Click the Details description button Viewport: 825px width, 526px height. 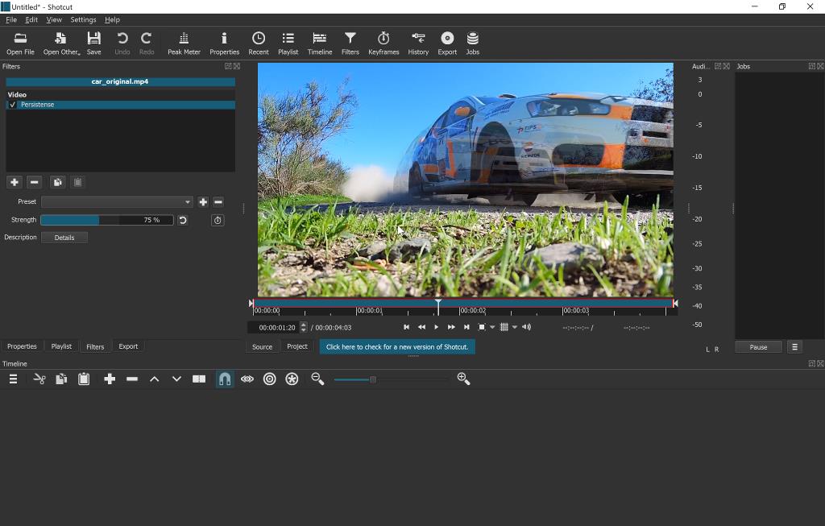click(x=64, y=238)
